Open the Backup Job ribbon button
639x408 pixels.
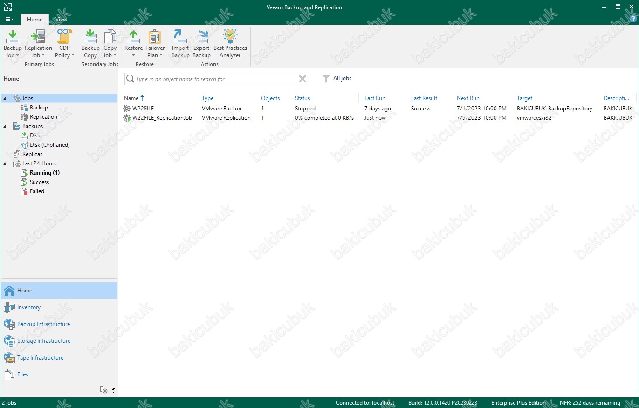[13, 44]
